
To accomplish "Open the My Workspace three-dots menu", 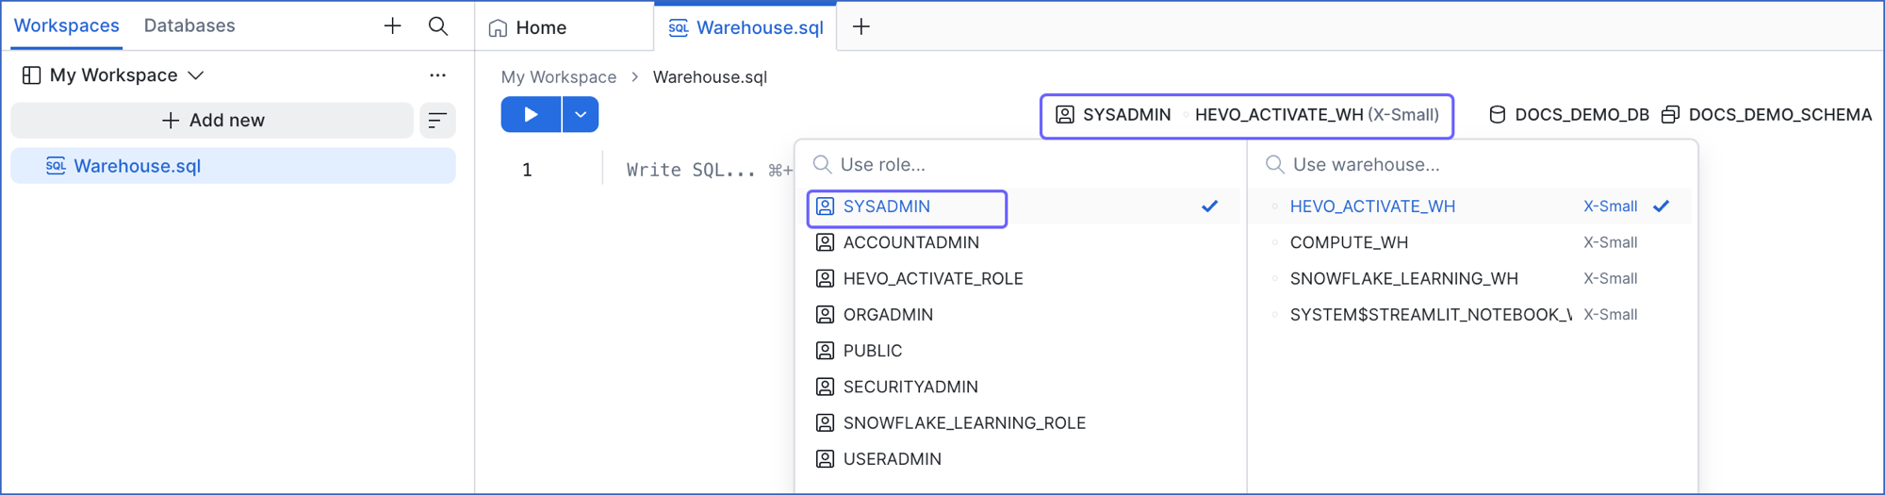I will pyautogui.click(x=437, y=74).
